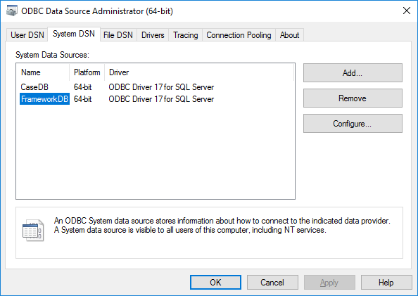Open the File DSN tab
This screenshot has width=418, height=296.
(x=118, y=35)
